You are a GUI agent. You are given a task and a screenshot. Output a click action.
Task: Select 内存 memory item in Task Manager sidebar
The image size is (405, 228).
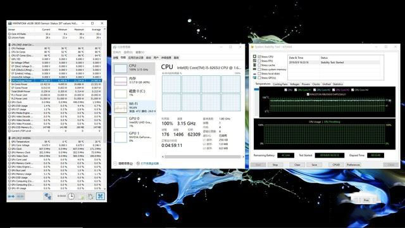click(x=134, y=80)
